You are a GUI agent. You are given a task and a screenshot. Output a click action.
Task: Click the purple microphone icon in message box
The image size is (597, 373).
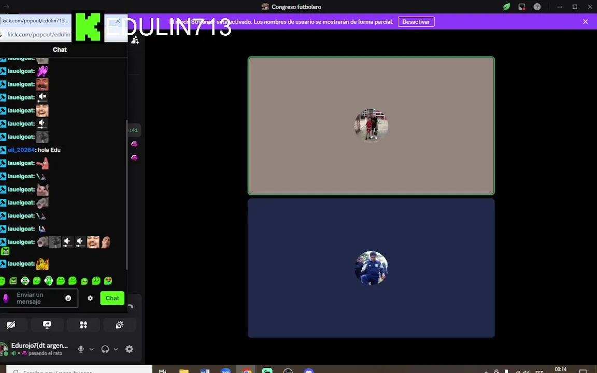(6, 298)
